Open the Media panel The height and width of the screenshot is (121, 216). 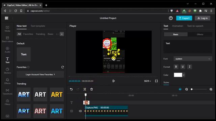click(x=7, y=29)
